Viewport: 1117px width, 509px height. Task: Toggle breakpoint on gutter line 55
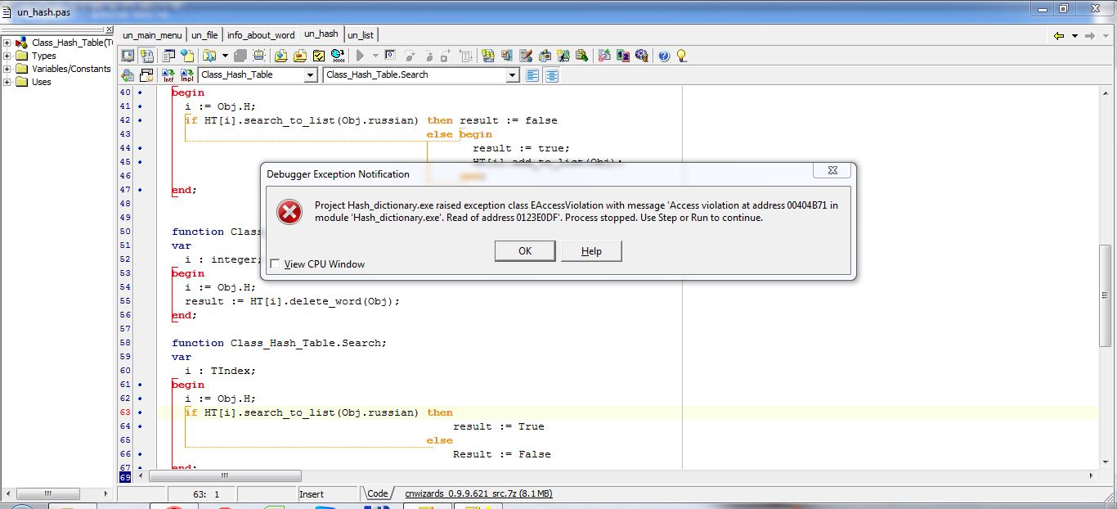click(x=139, y=301)
